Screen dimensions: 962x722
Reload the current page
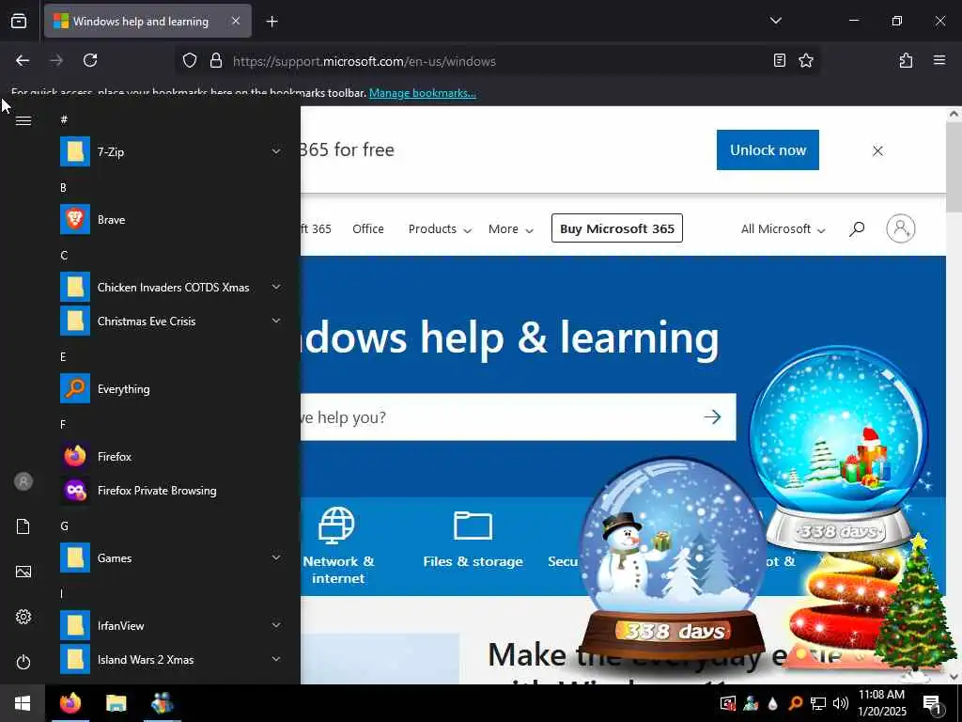click(90, 60)
